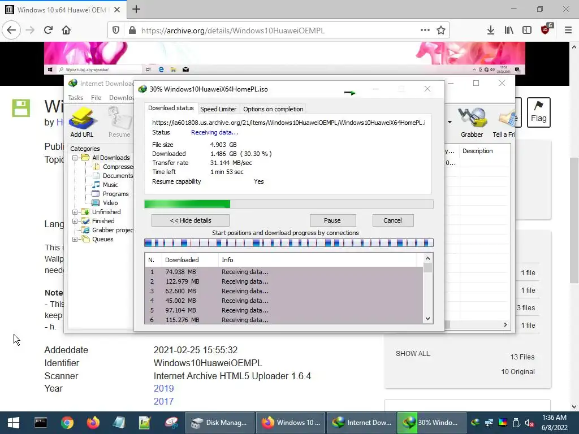This screenshot has height=434, width=579.
Task: Select the Music category
Action: click(x=106, y=185)
